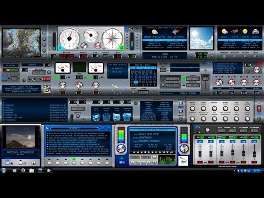Viewport: 264px width, 198px height.
Task: Toggle the green LED button beside left VU meter
Action: click(56, 77)
